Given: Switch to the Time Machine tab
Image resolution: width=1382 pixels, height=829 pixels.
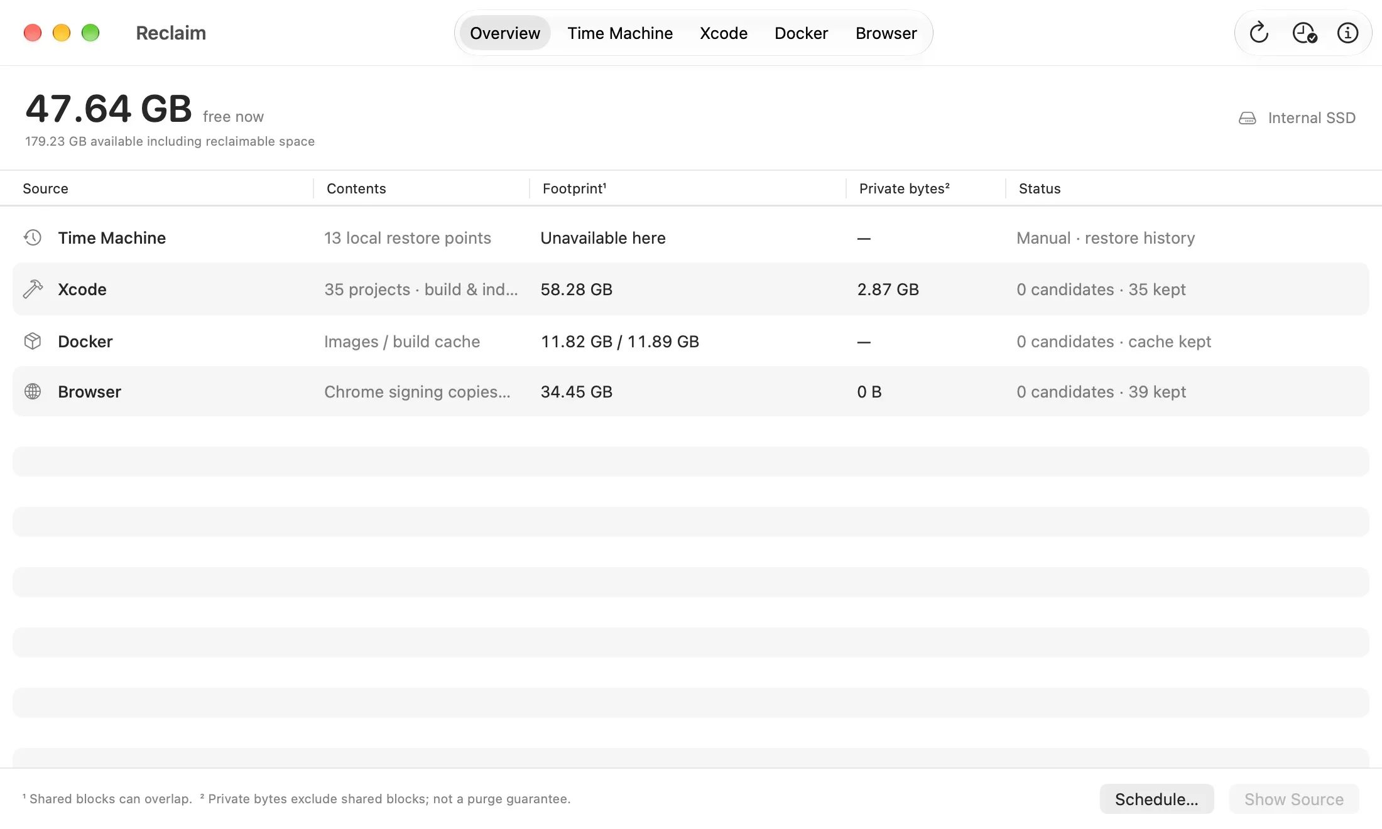Looking at the screenshot, I should [620, 33].
